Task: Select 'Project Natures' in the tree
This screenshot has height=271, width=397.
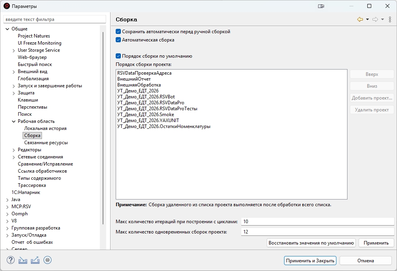Action: [x=34, y=36]
